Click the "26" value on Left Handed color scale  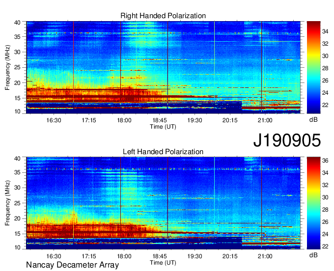[325, 222]
